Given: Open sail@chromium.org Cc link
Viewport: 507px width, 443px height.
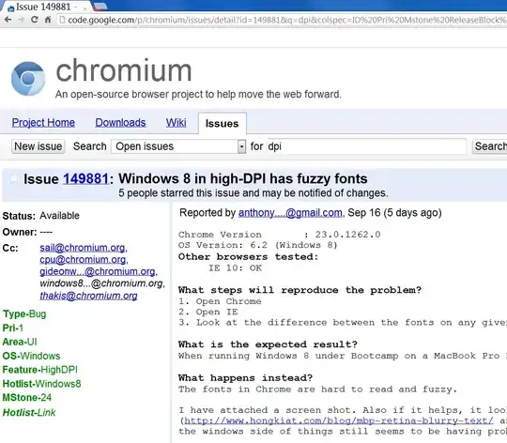Looking at the screenshot, I should click(x=84, y=248).
